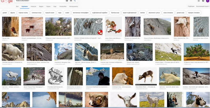The width and height of the screenshot is (210, 108).
Task: Expand the 'Ещё' menu
Action: pyautogui.click(x=55, y=7)
